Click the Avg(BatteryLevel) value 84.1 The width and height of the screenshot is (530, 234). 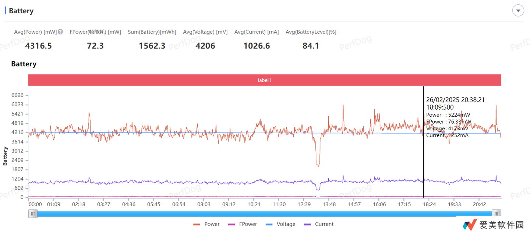[311, 46]
